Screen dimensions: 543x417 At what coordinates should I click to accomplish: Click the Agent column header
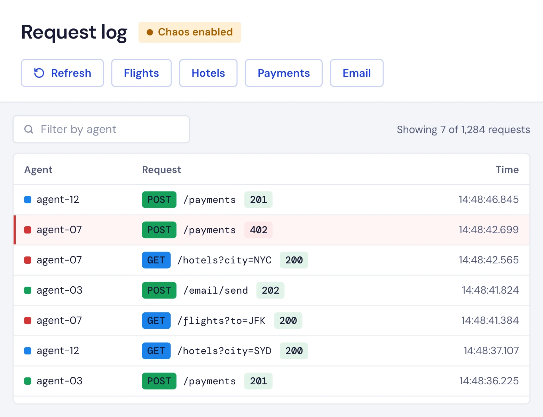click(38, 170)
